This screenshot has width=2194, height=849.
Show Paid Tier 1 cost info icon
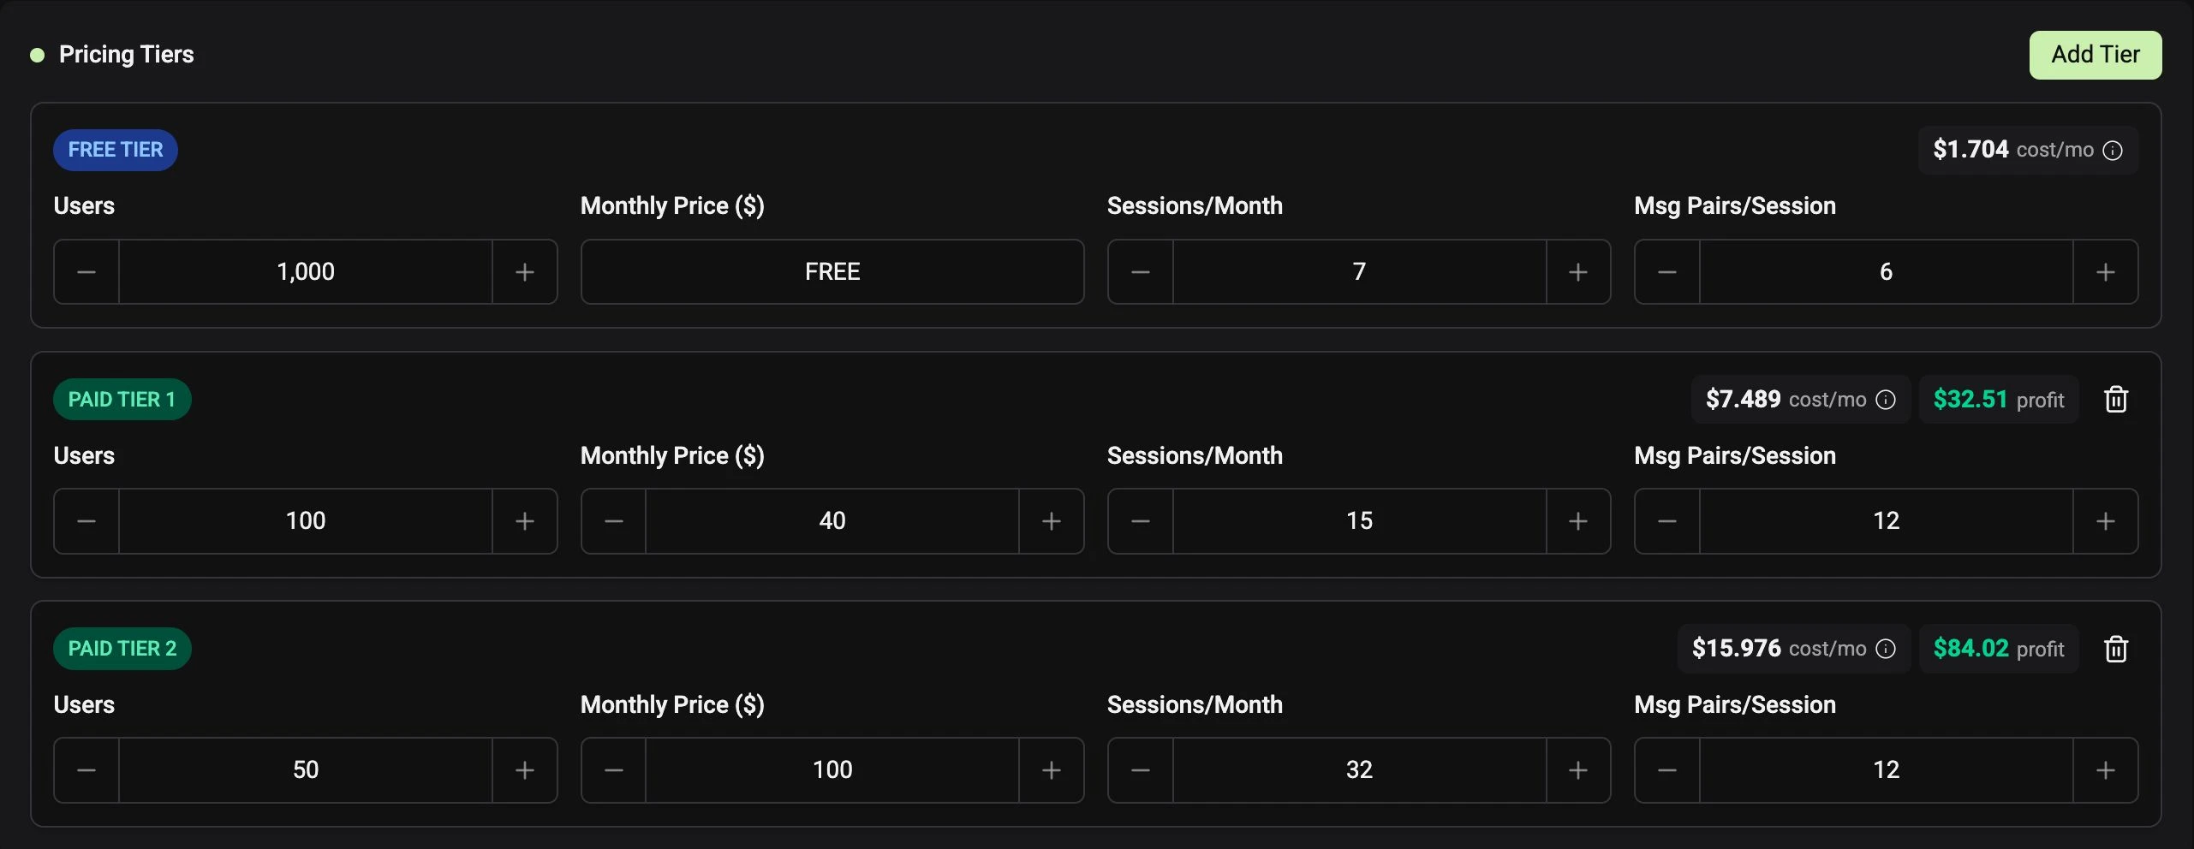tap(1886, 400)
